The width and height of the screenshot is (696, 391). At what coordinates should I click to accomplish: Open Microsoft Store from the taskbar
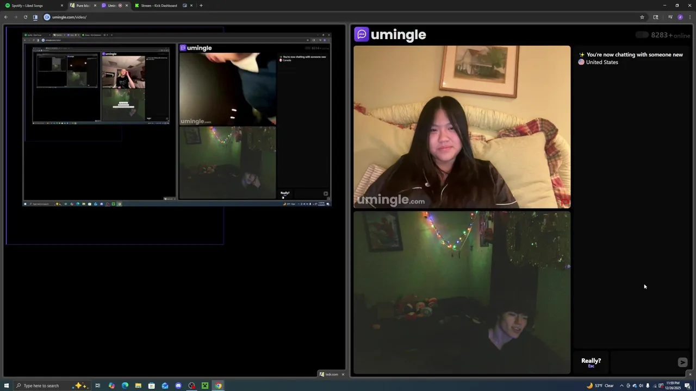[152, 386]
